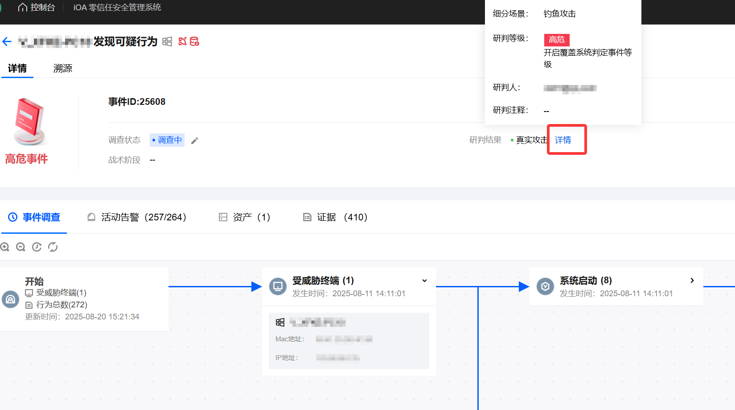Viewport: 735px width, 410px height.
Task: Click the 高危 level badge in popup
Action: click(x=557, y=40)
